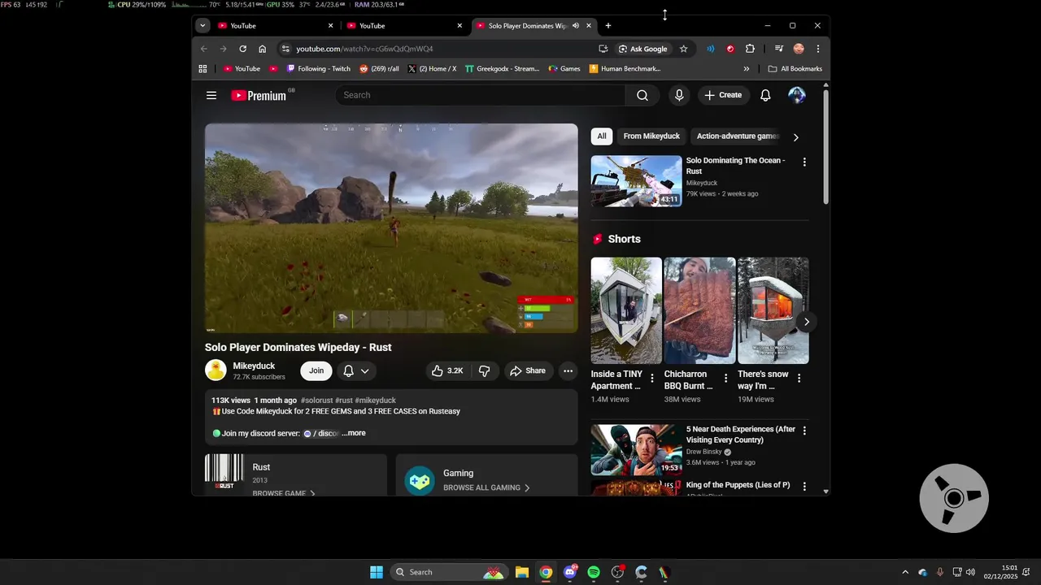Click the Share button
The width and height of the screenshot is (1041, 585).
pos(528,370)
